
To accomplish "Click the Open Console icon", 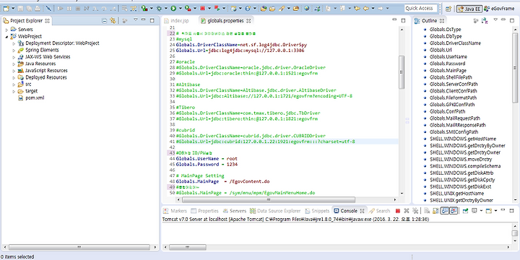I will tap(488, 211).
